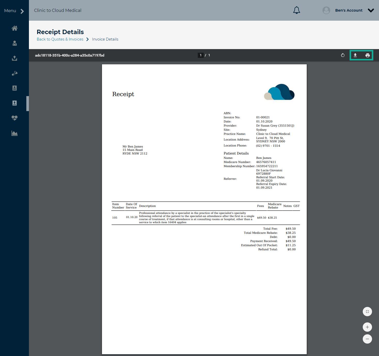Download the receipt PDF

355,55
